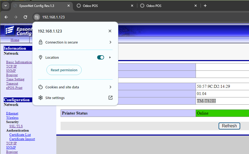Viewport: 249px width, 154px height.
Task: Toggle the Location permission switch
Action: (x=101, y=57)
